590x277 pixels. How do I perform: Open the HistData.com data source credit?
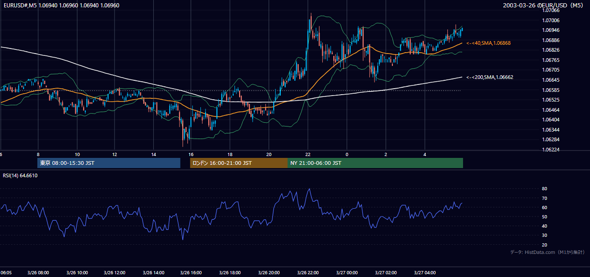click(x=548, y=252)
